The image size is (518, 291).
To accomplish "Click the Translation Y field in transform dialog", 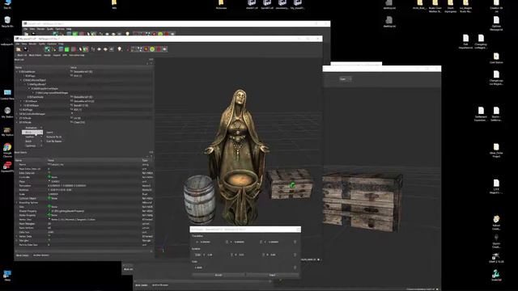I will click(x=244, y=242).
